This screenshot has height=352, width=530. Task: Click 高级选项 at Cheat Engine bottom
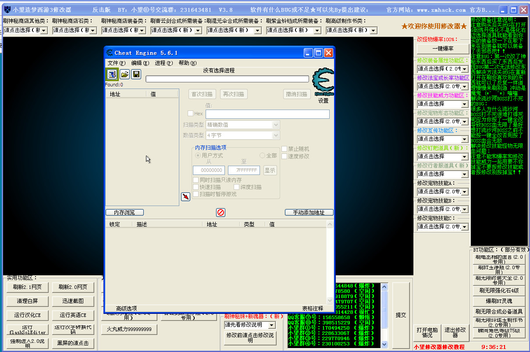(x=126, y=309)
